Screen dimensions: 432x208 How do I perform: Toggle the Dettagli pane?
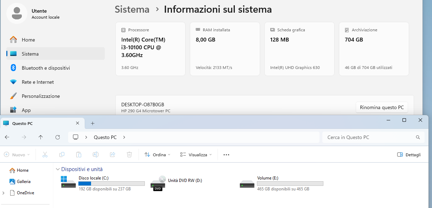[x=409, y=155]
